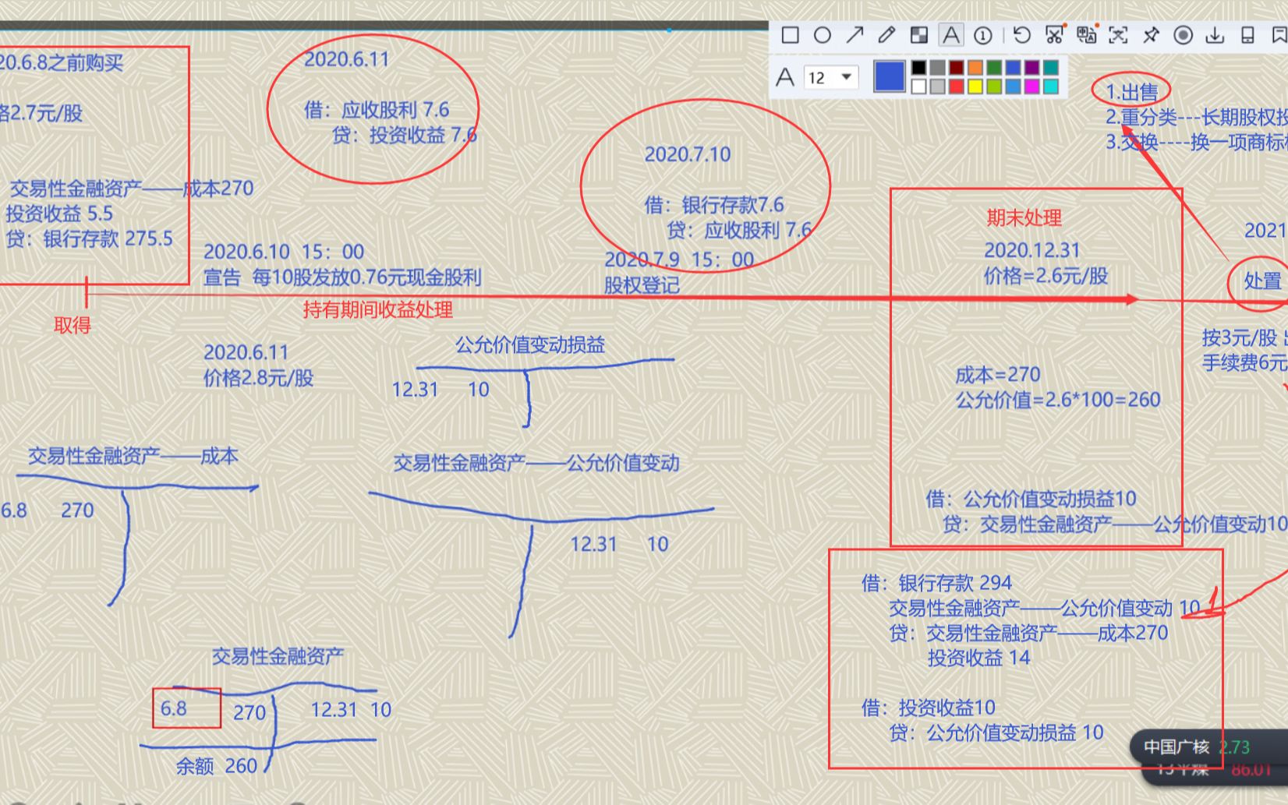Pick the dark gray color swatch
This screenshot has width=1288, height=805.
(938, 68)
